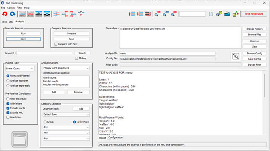Check the Word stem checkbox
The image size is (270, 151).
point(8,118)
